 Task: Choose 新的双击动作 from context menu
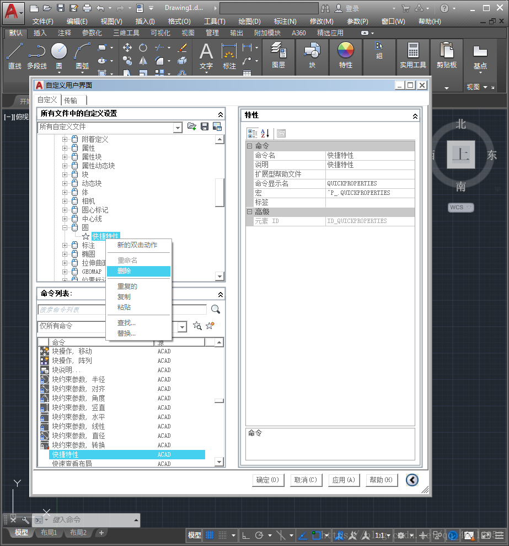pyautogui.click(x=137, y=245)
